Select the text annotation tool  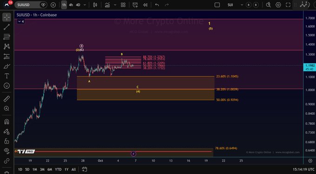7,76
